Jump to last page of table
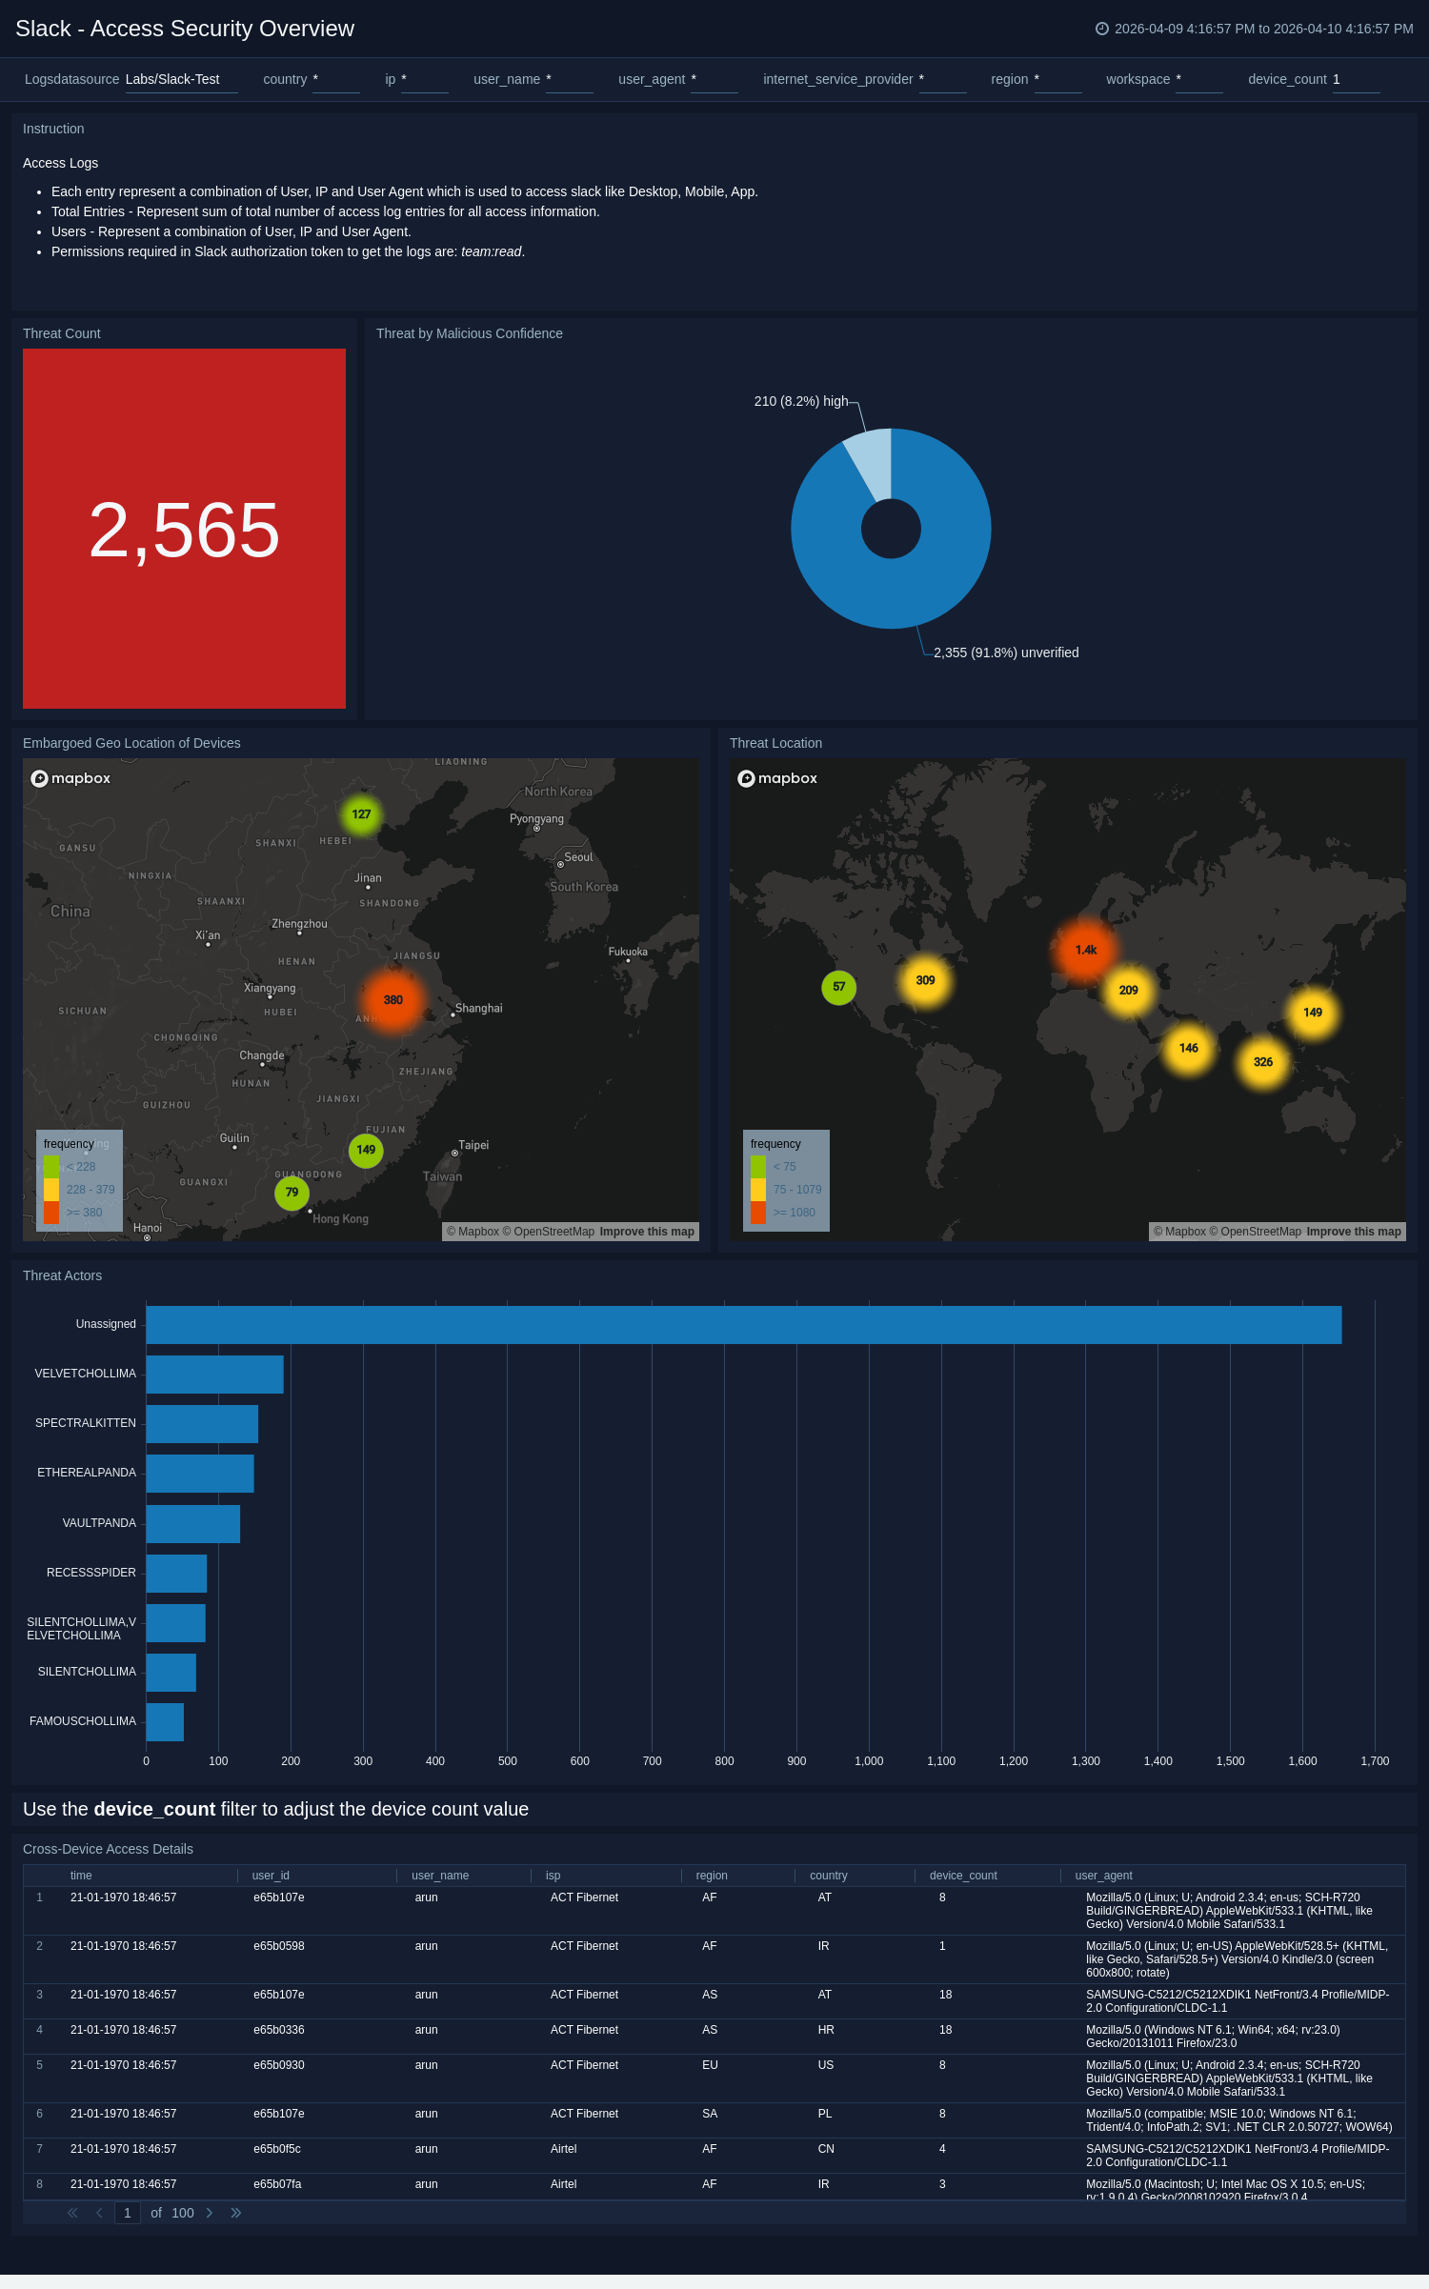Image resolution: width=1429 pixels, height=2289 pixels. (235, 2213)
